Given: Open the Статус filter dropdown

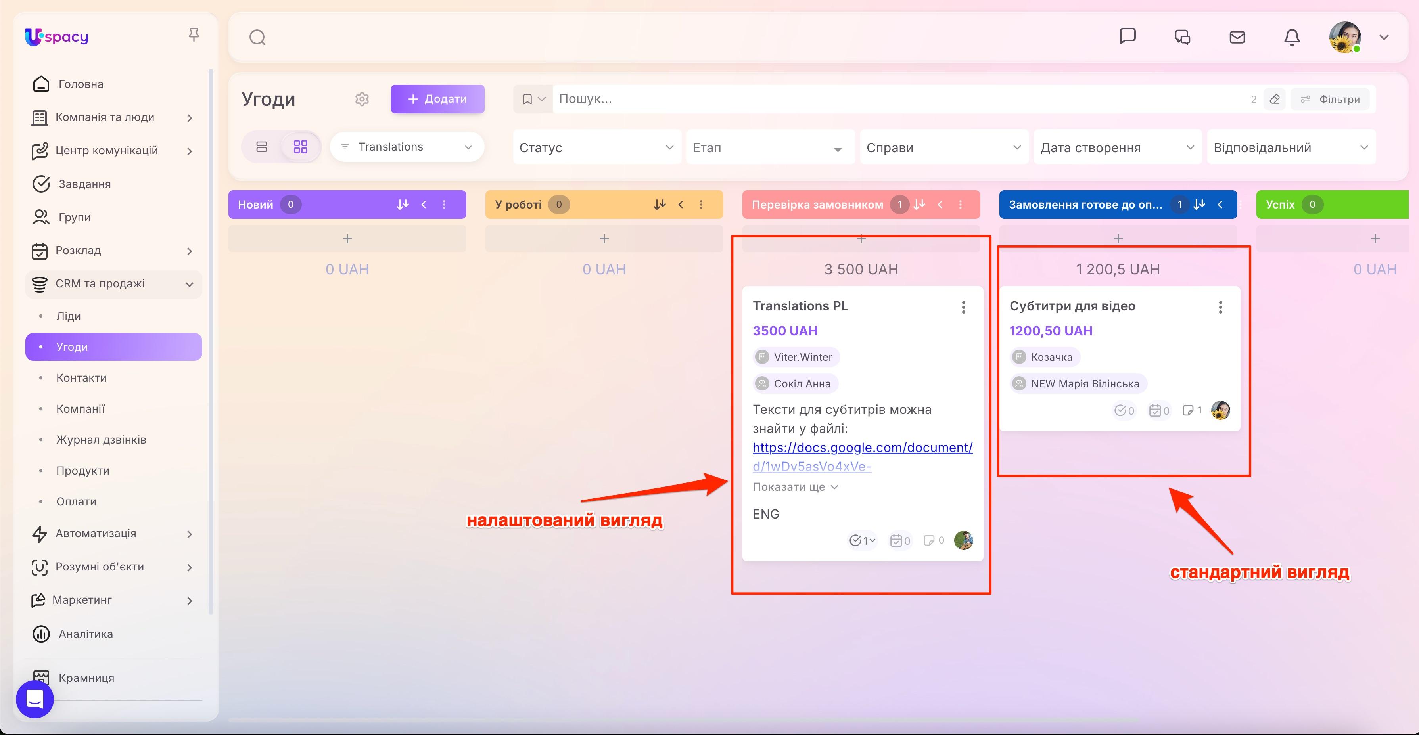Looking at the screenshot, I should [x=596, y=147].
